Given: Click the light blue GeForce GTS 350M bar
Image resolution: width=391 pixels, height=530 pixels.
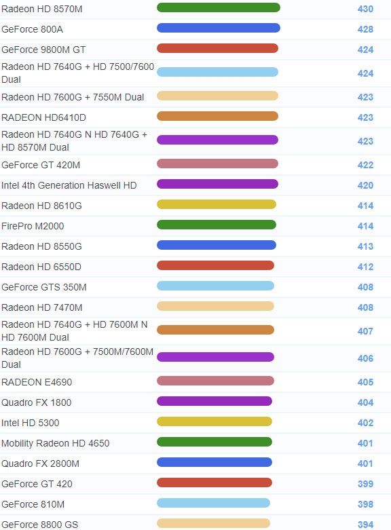Looking at the screenshot, I should [x=215, y=286].
